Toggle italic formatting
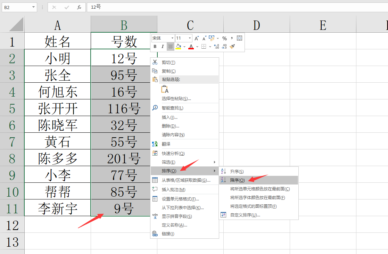388x254 pixels. pos(163,46)
